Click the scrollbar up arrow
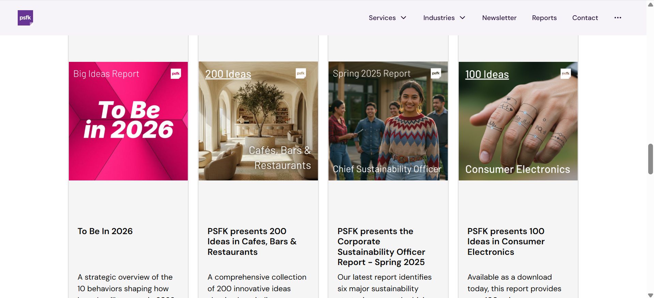Screen dimensions: 654x298 click(x=650, y=4)
